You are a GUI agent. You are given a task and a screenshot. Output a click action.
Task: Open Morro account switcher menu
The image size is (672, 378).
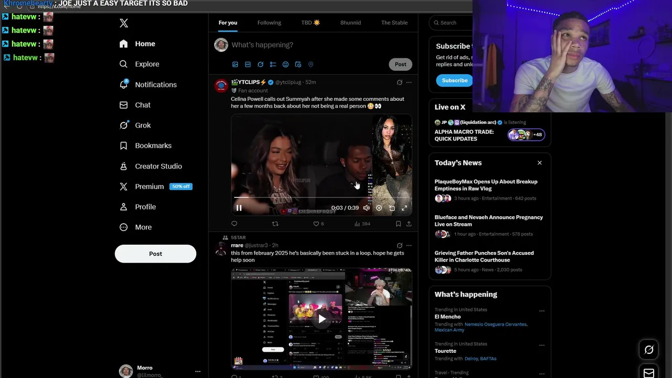(x=160, y=371)
